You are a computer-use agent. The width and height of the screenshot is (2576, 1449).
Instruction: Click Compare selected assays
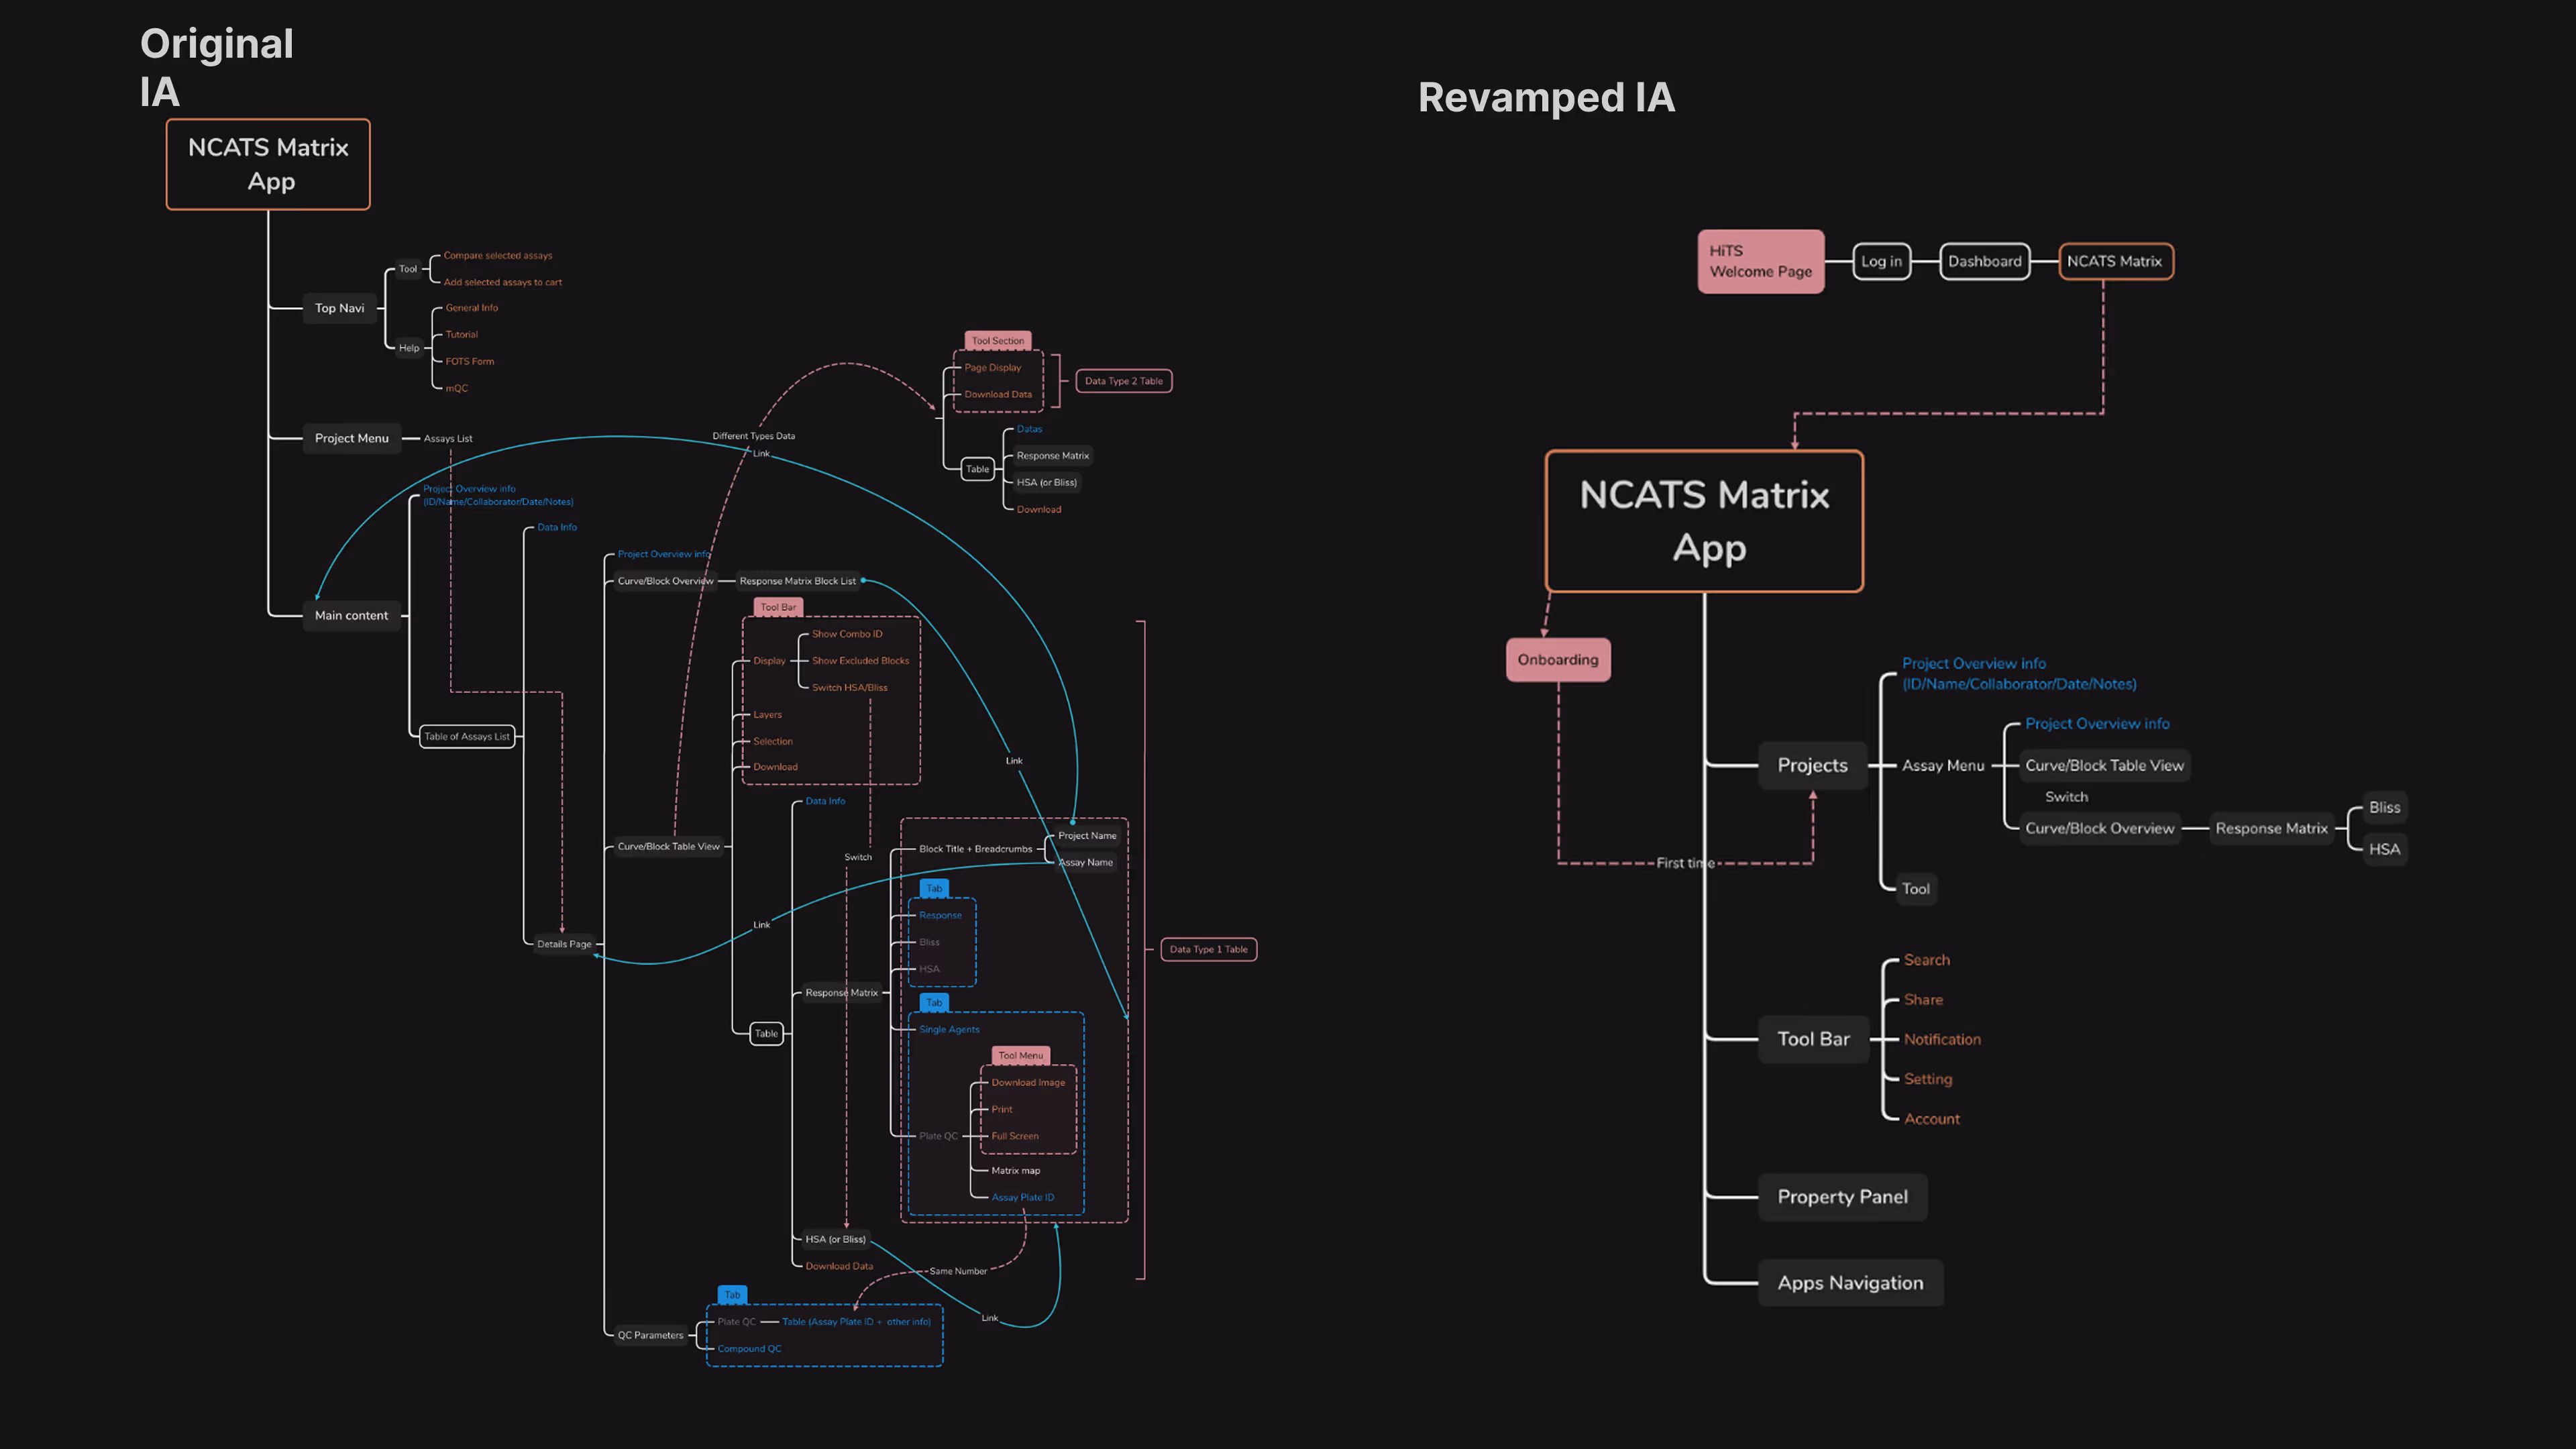pos(497,256)
